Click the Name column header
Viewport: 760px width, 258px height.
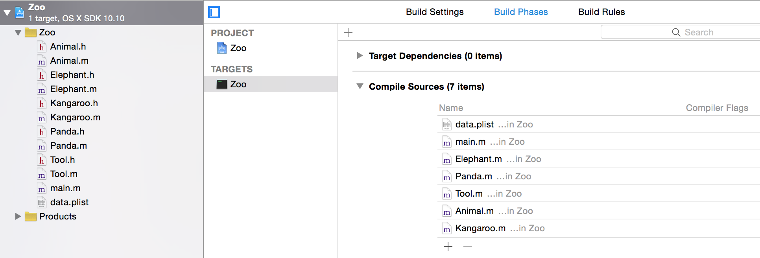(451, 108)
